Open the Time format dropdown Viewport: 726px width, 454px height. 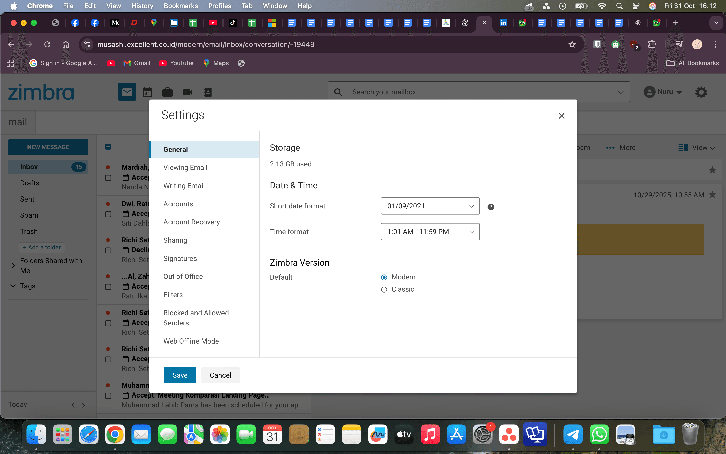tap(430, 232)
